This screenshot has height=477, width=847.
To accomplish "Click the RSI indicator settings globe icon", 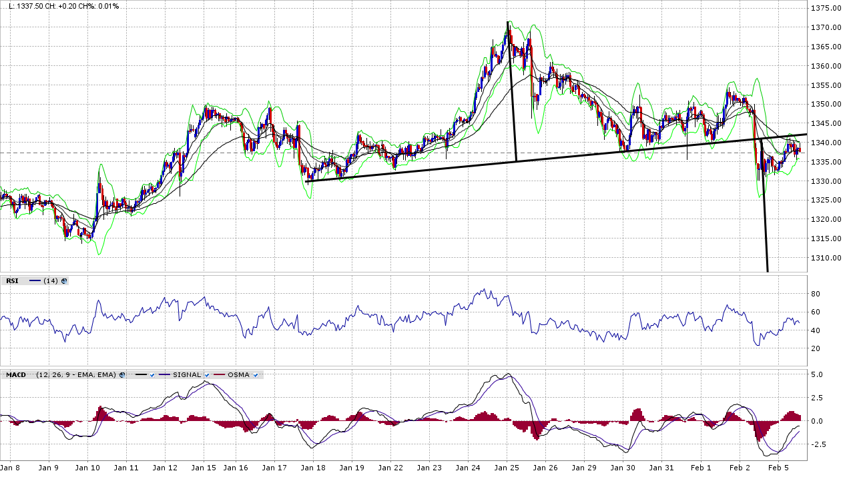I will click(x=64, y=281).
